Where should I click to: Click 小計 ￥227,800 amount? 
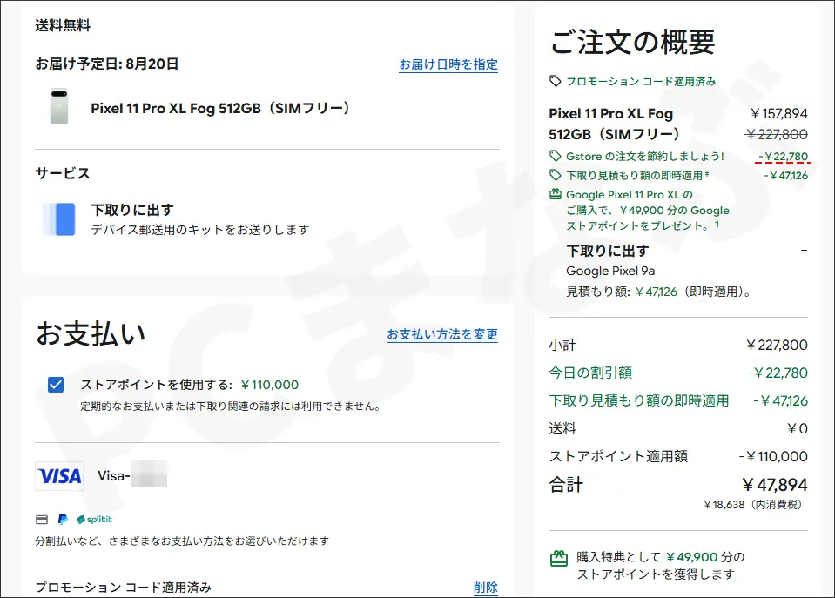pos(777,345)
